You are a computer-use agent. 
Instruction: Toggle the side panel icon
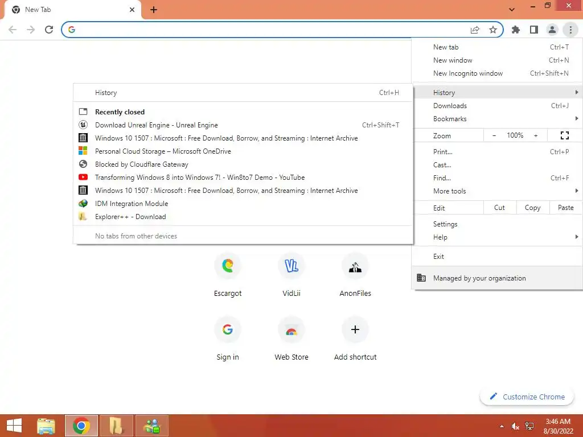534,30
